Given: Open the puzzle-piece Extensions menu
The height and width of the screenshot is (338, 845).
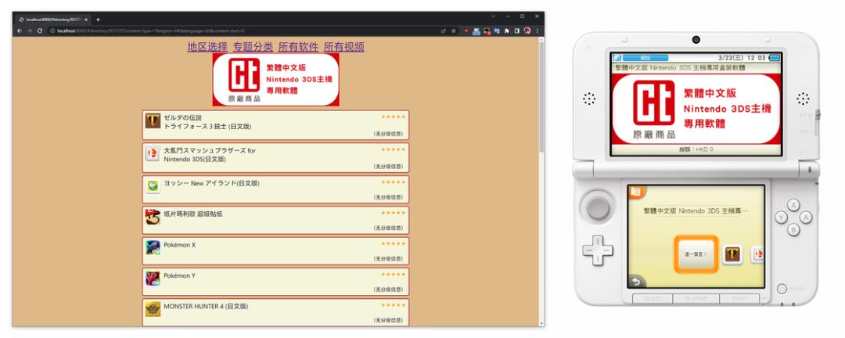Looking at the screenshot, I should [507, 31].
